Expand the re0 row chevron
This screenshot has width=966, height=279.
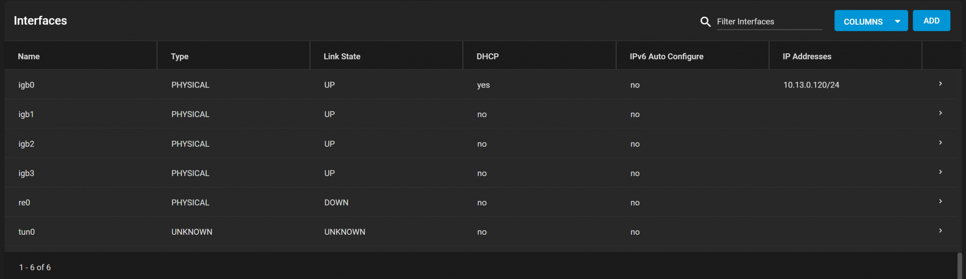(940, 201)
